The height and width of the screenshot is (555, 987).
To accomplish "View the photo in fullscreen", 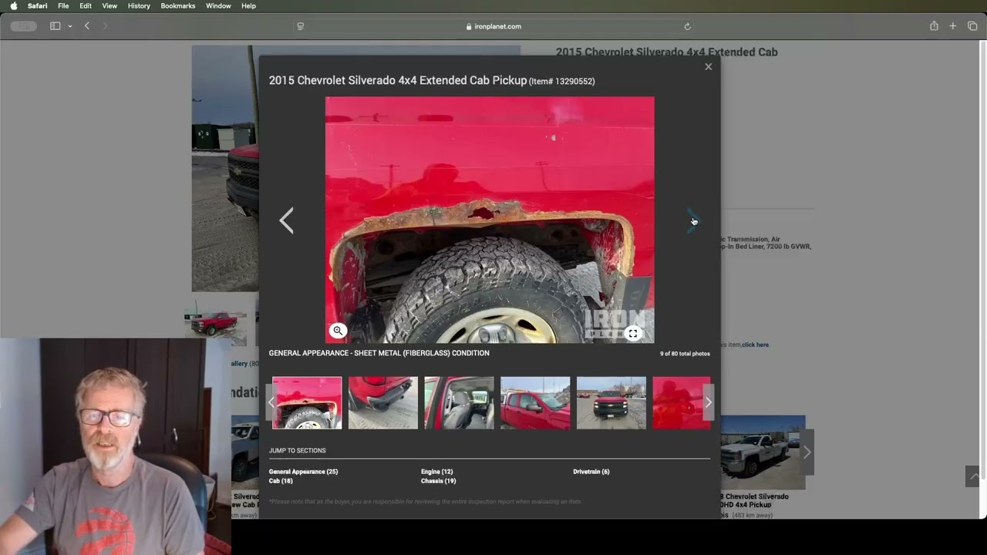I will pos(633,333).
